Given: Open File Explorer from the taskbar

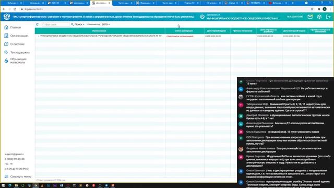Looking at the screenshot, I should 16,185.
